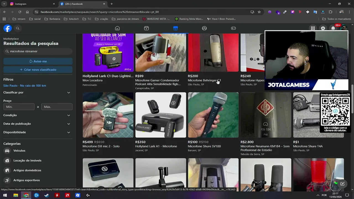Expand the Classificar por filter
Image resolution: width=354 pixels, height=199 pixels.
click(37, 93)
